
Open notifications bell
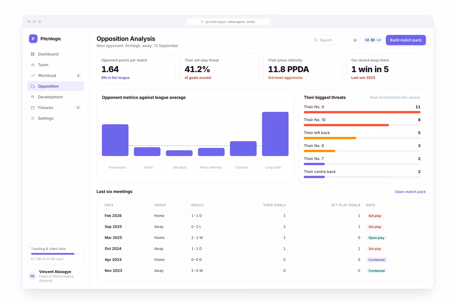coord(355,40)
